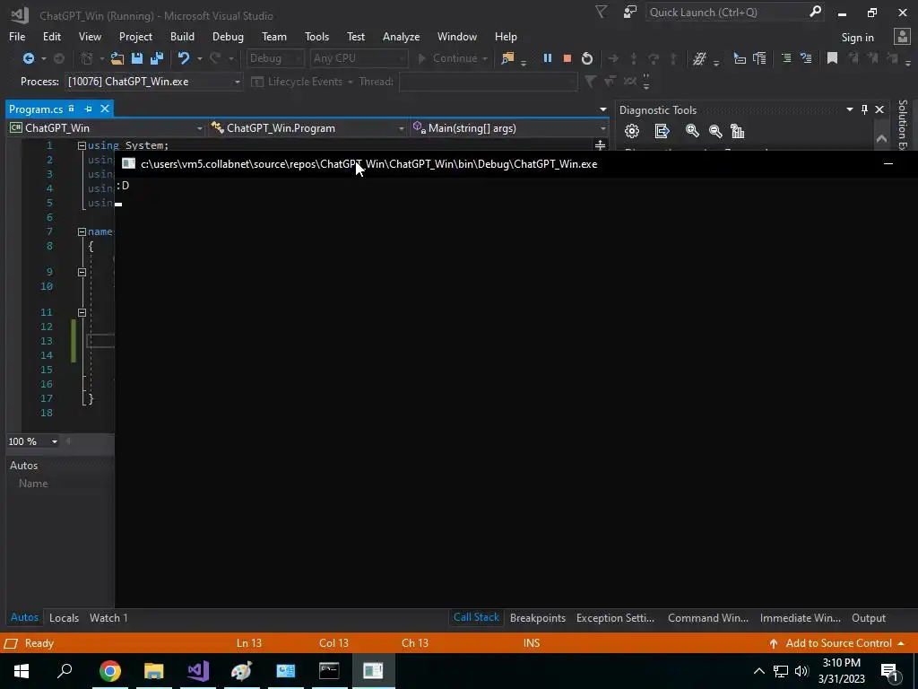Click Zoom Out in Diagnostic Tools
This screenshot has height=689, width=918.
click(714, 131)
